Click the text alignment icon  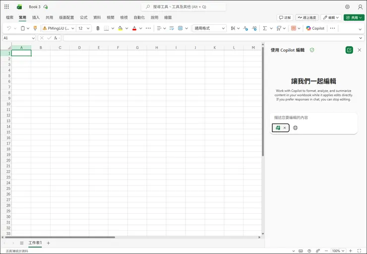[x=159, y=28]
